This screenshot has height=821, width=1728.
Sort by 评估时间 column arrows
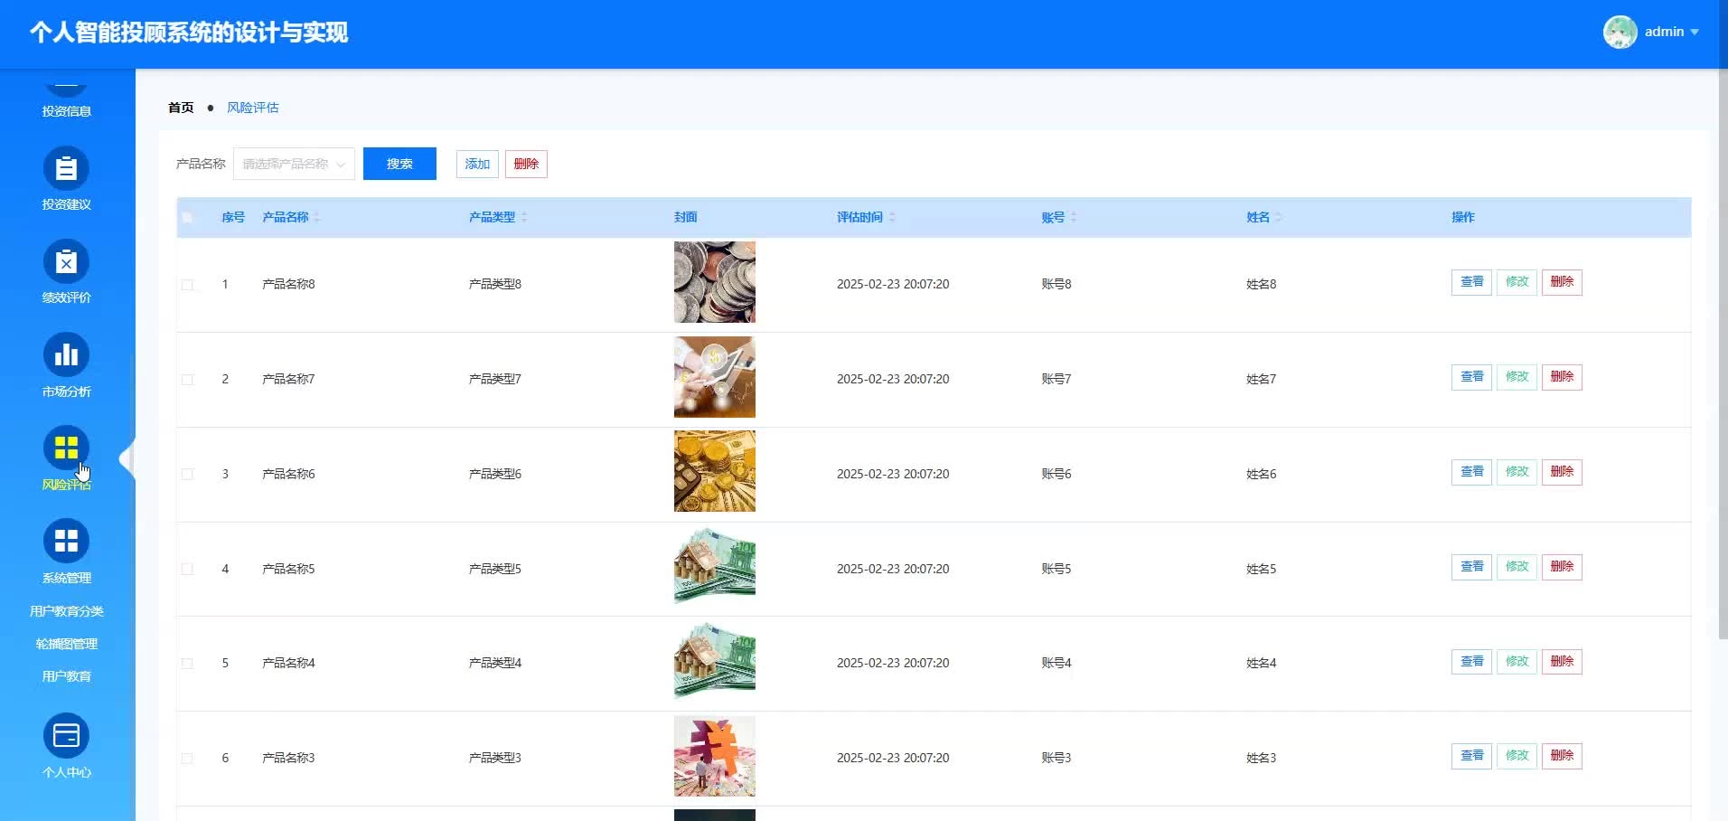point(892,217)
